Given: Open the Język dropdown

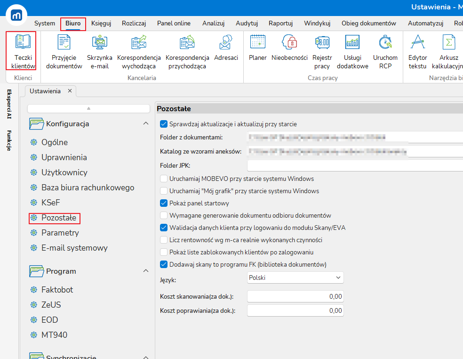Looking at the screenshot, I should [295, 277].
